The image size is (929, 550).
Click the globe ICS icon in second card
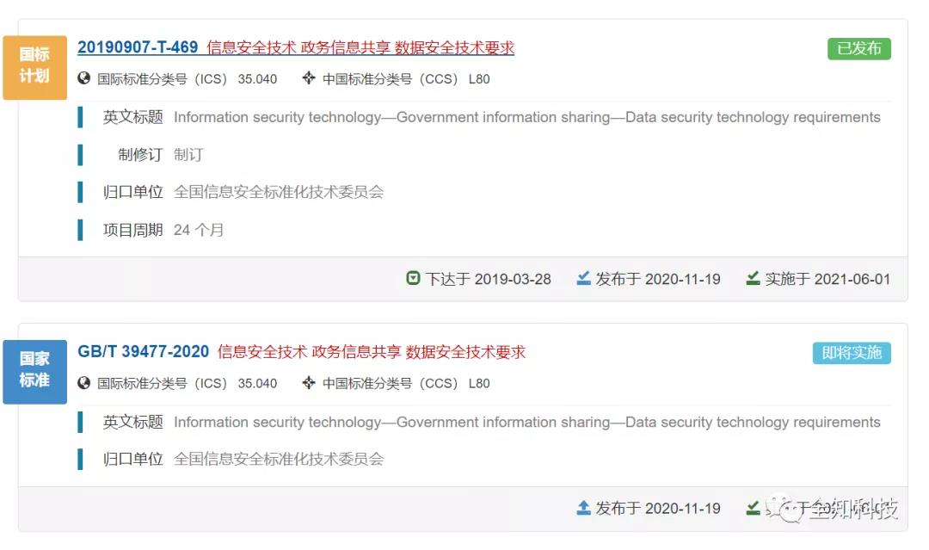tap(84, 383)
